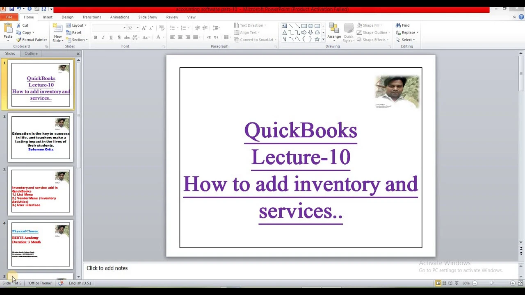Screen dimensions: 525x295
Task: Select slide 4 thumbnail Physical Classes
Action: (41, 245)
